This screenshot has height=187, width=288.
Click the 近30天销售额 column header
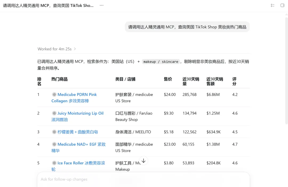coord(214,82)
